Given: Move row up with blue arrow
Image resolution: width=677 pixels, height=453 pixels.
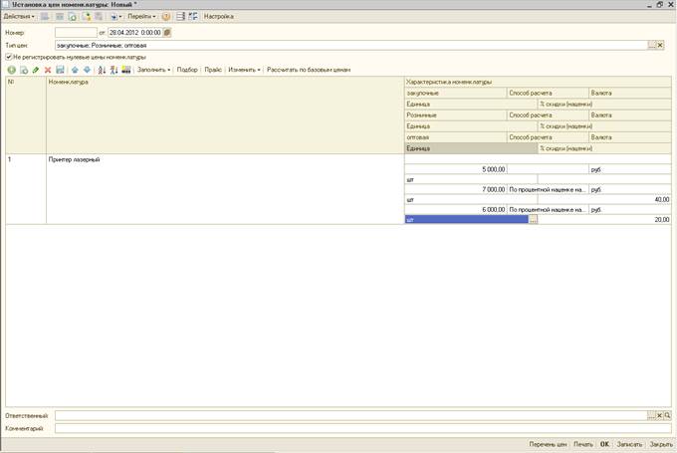Looking at the screenshot, I should (75, 70).
